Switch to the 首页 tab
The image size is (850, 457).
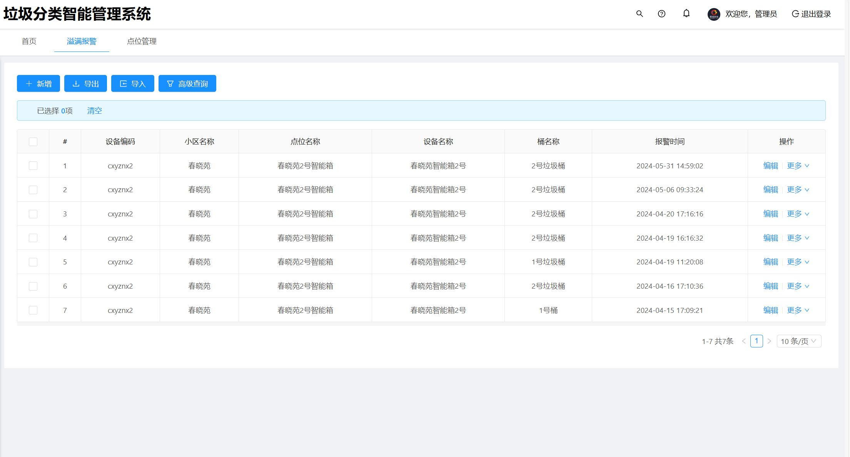click(x=29, y=41)
